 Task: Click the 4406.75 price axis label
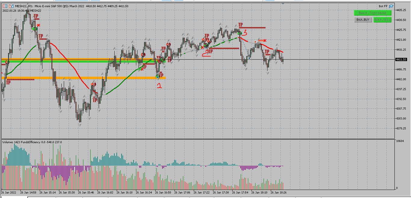click(402, 69)
